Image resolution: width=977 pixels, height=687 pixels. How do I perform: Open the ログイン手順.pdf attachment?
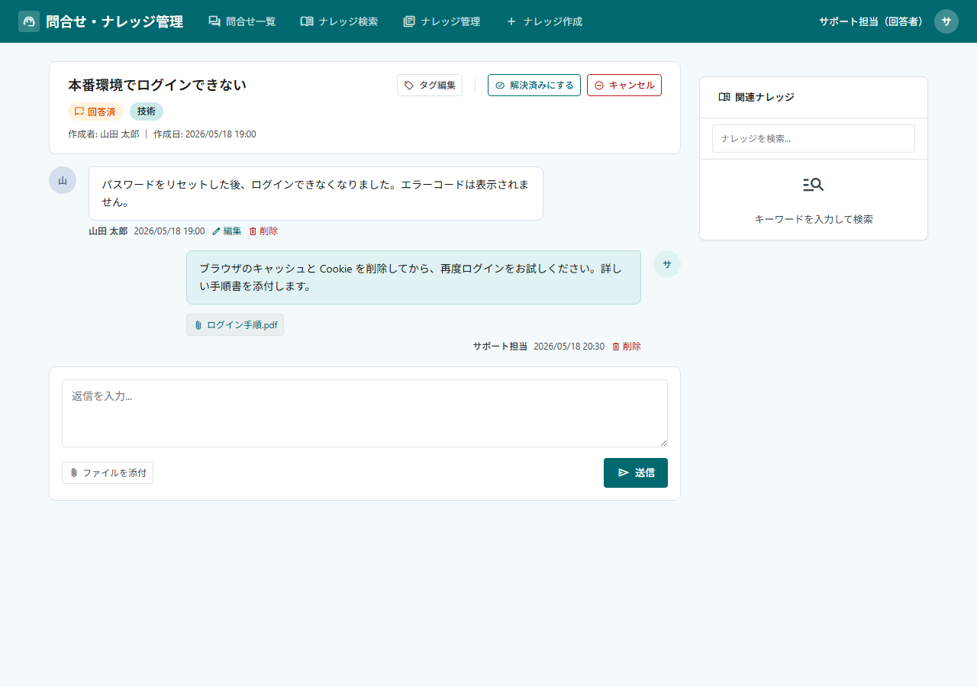(x=235, y=325)
